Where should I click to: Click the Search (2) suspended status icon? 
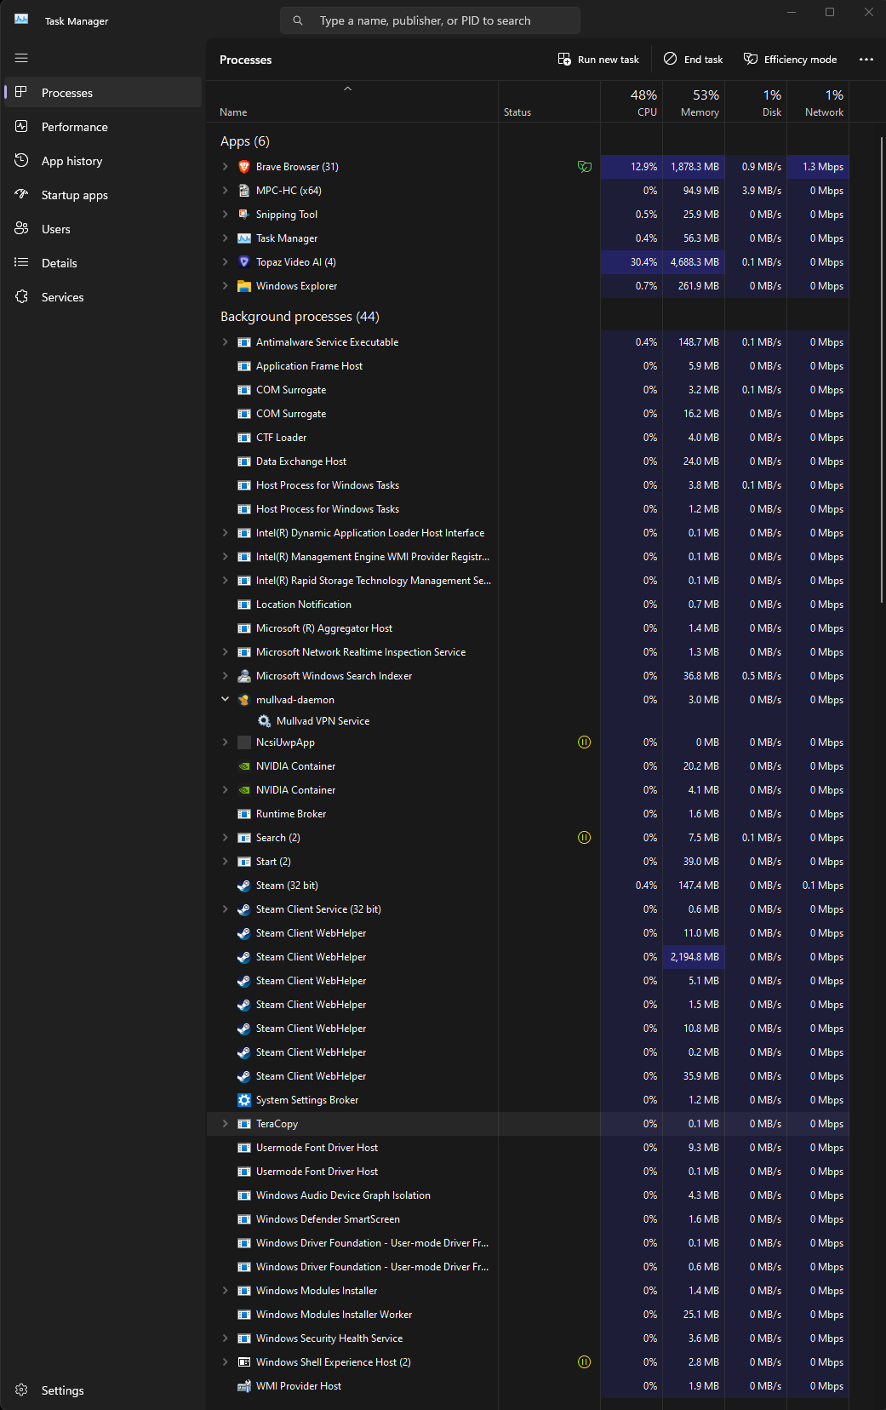tap(584, 838)
